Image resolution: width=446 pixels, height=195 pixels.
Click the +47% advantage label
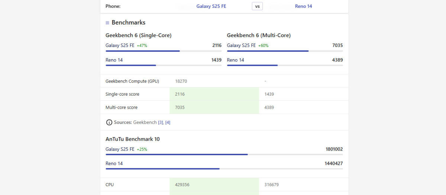(x=142, y=45)
